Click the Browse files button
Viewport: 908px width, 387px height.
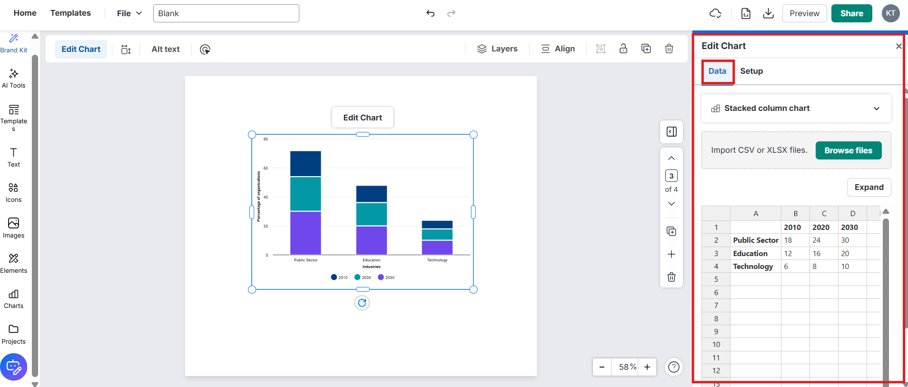click(848, 150)
